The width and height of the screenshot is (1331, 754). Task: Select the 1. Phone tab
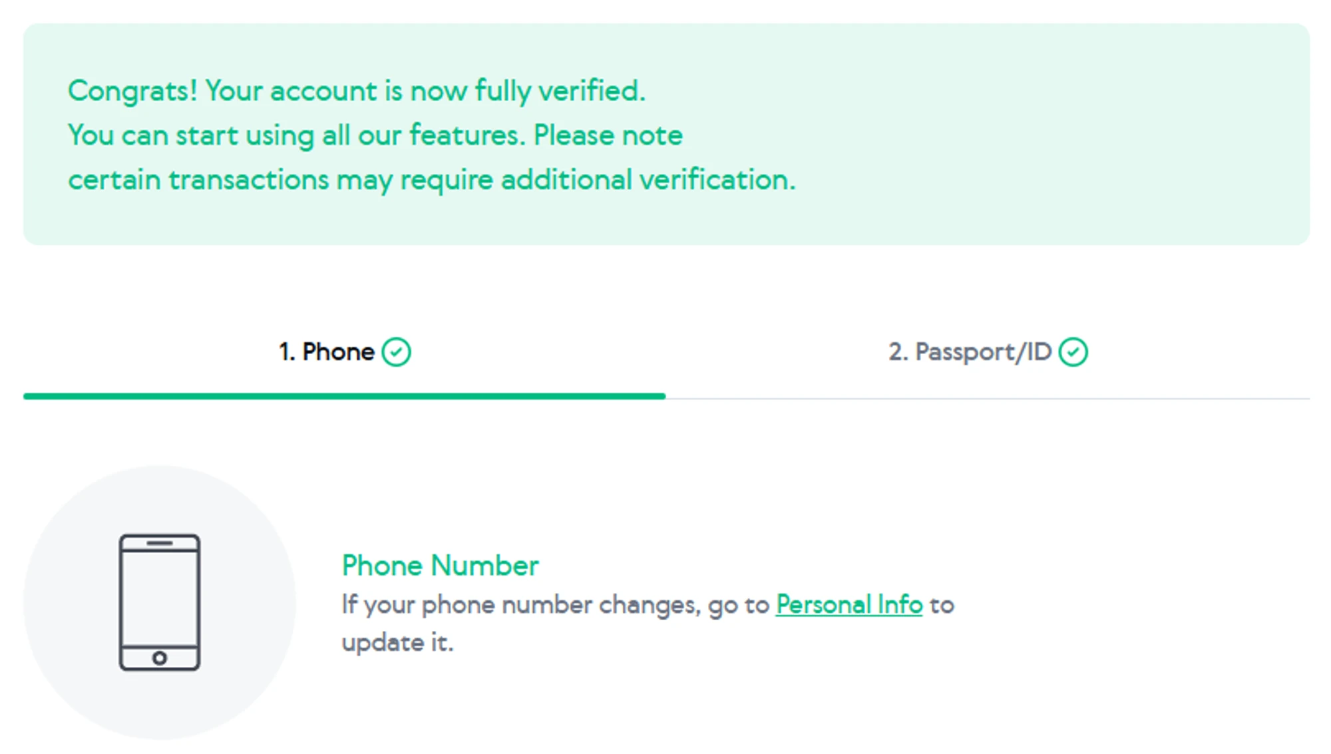(x=326, y=352)
